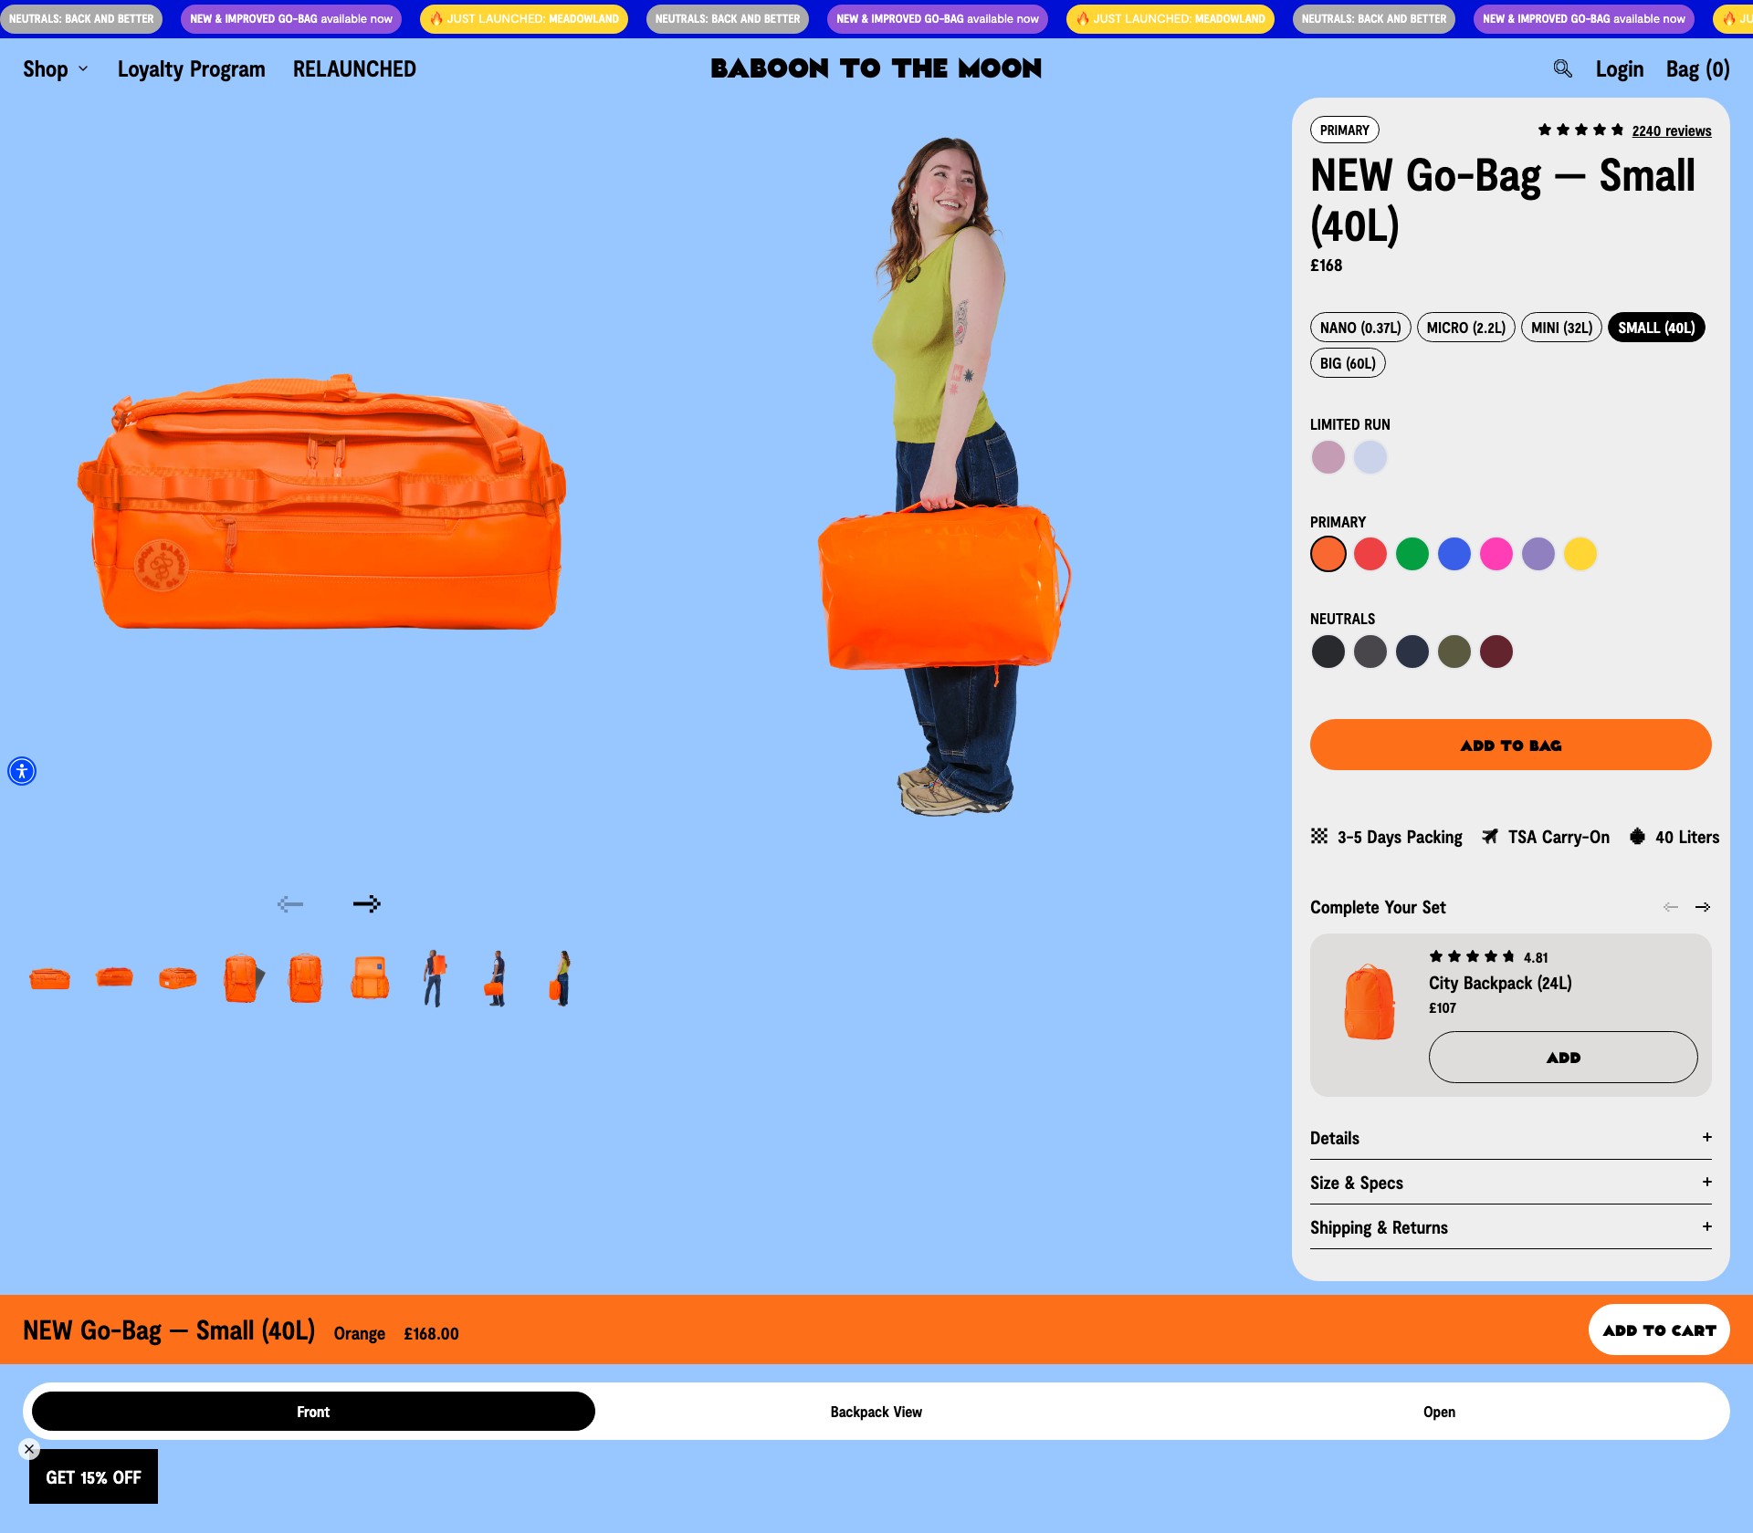Switch to the Backpack View tab

876,1412
